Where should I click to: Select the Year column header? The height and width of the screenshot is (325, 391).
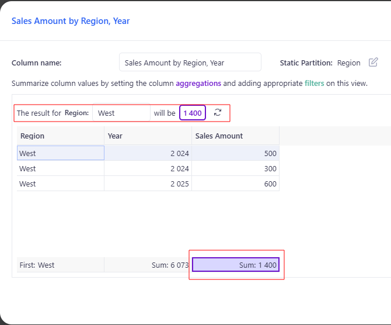(148, 136)
